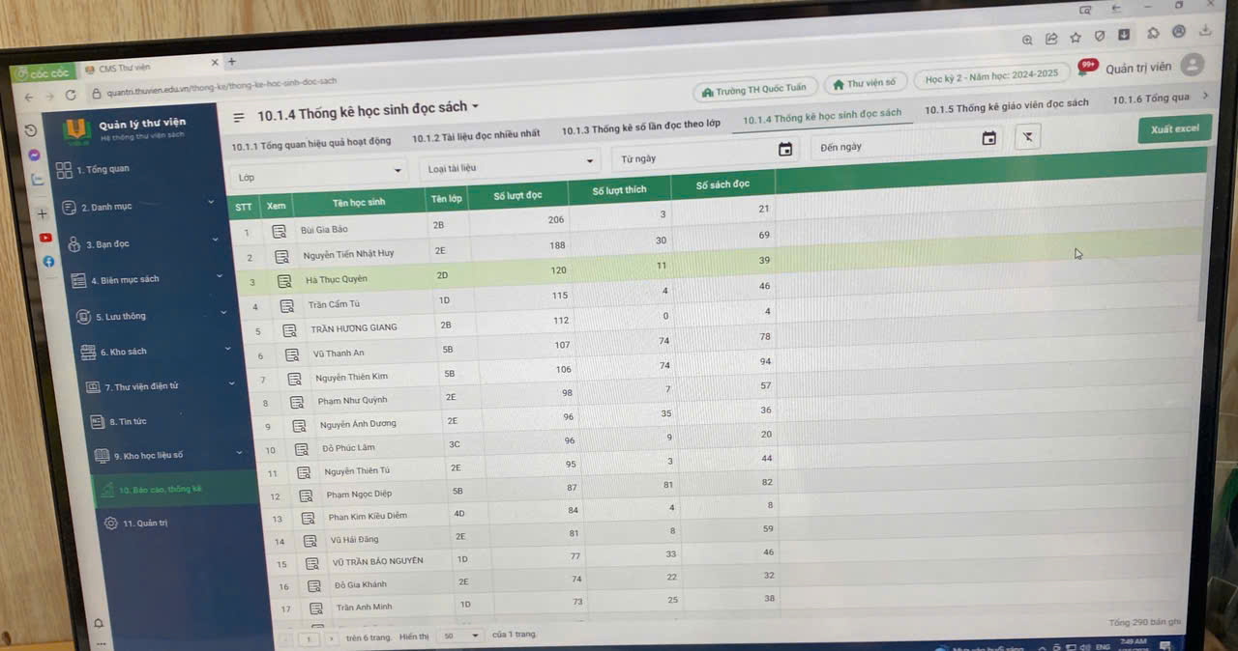Open the Lớp filter dropdown
Screen dimensions: 1238x651
pyautogui.click(x=317, y=174)
